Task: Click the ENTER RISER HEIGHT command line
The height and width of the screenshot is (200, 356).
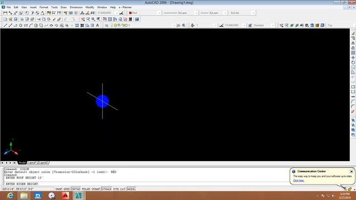Action: (145, 184)
